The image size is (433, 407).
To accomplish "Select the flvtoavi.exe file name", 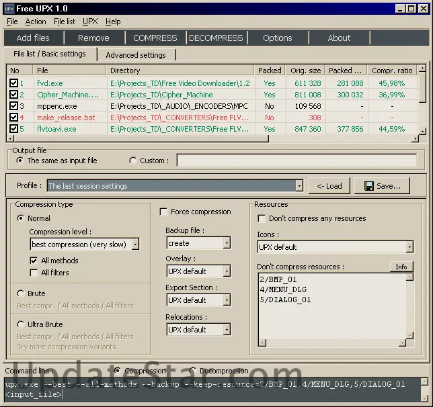I will [x=56, y=129].
